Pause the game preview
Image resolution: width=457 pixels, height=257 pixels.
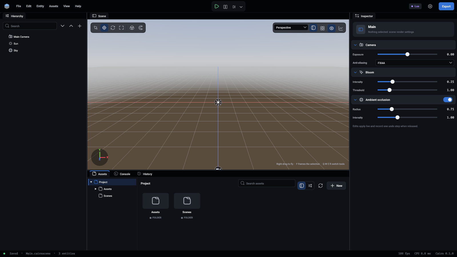pyautogui.click(x=225, y=7)
